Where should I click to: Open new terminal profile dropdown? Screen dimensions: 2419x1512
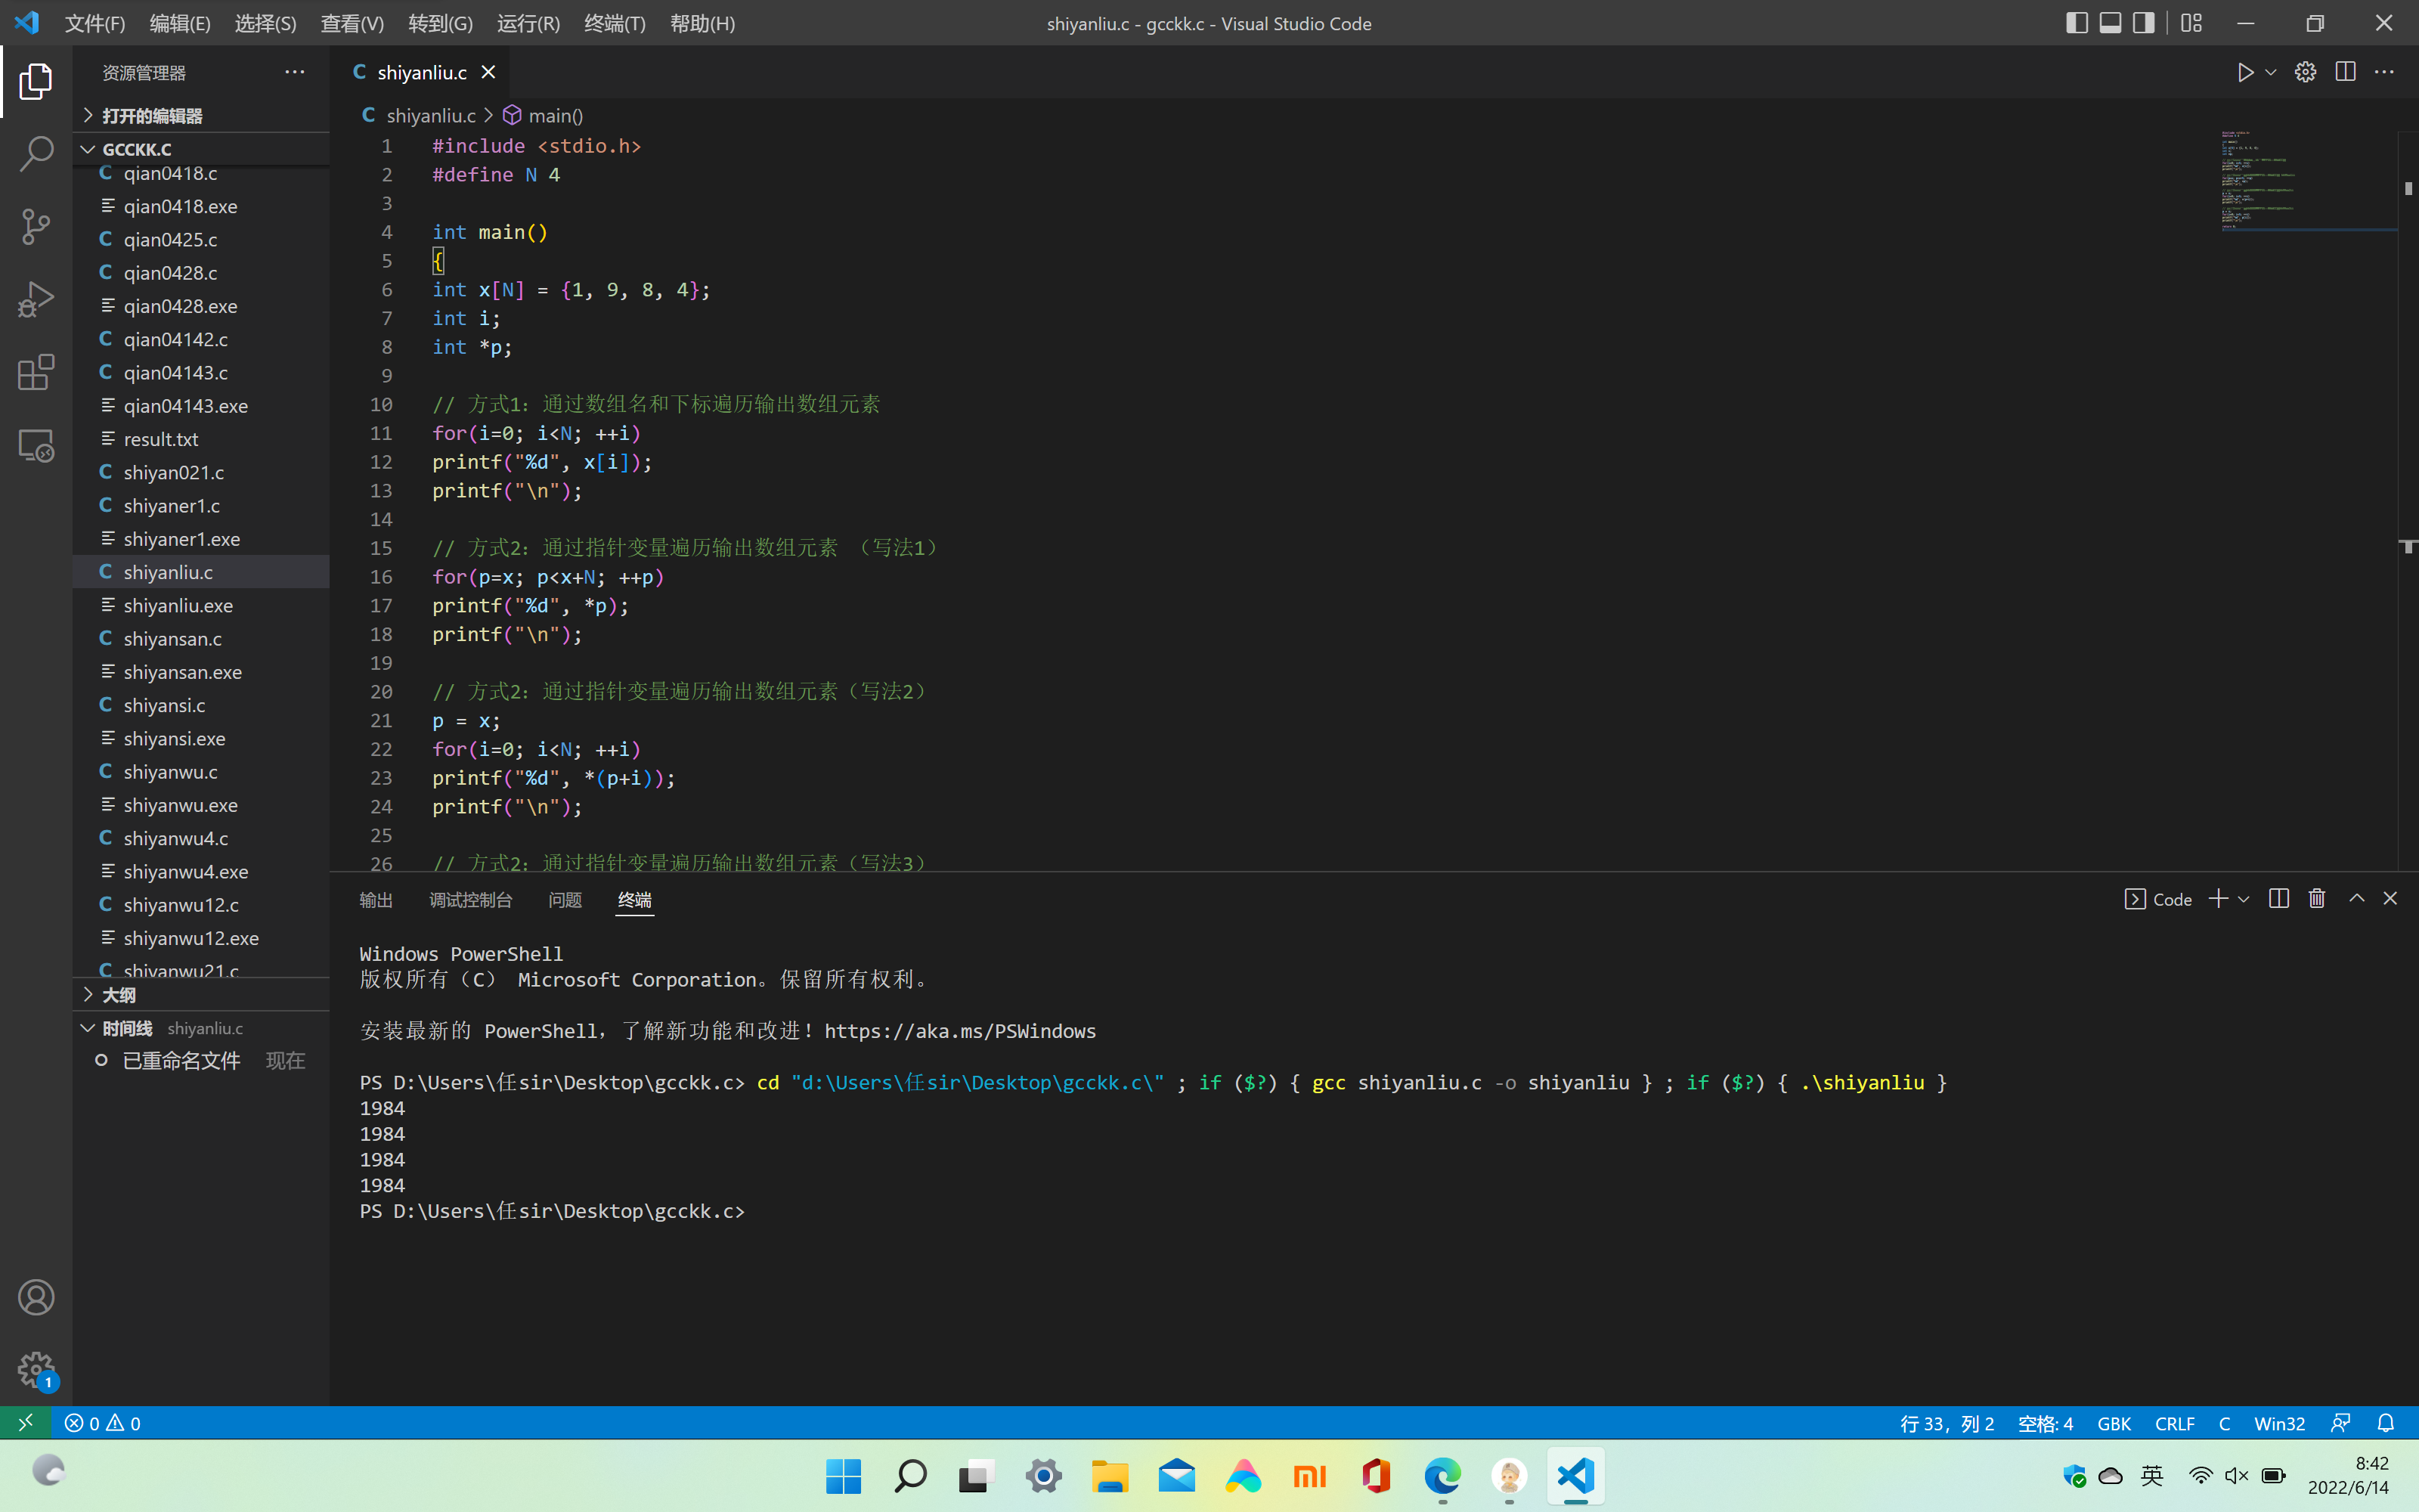coord(2243,899)
